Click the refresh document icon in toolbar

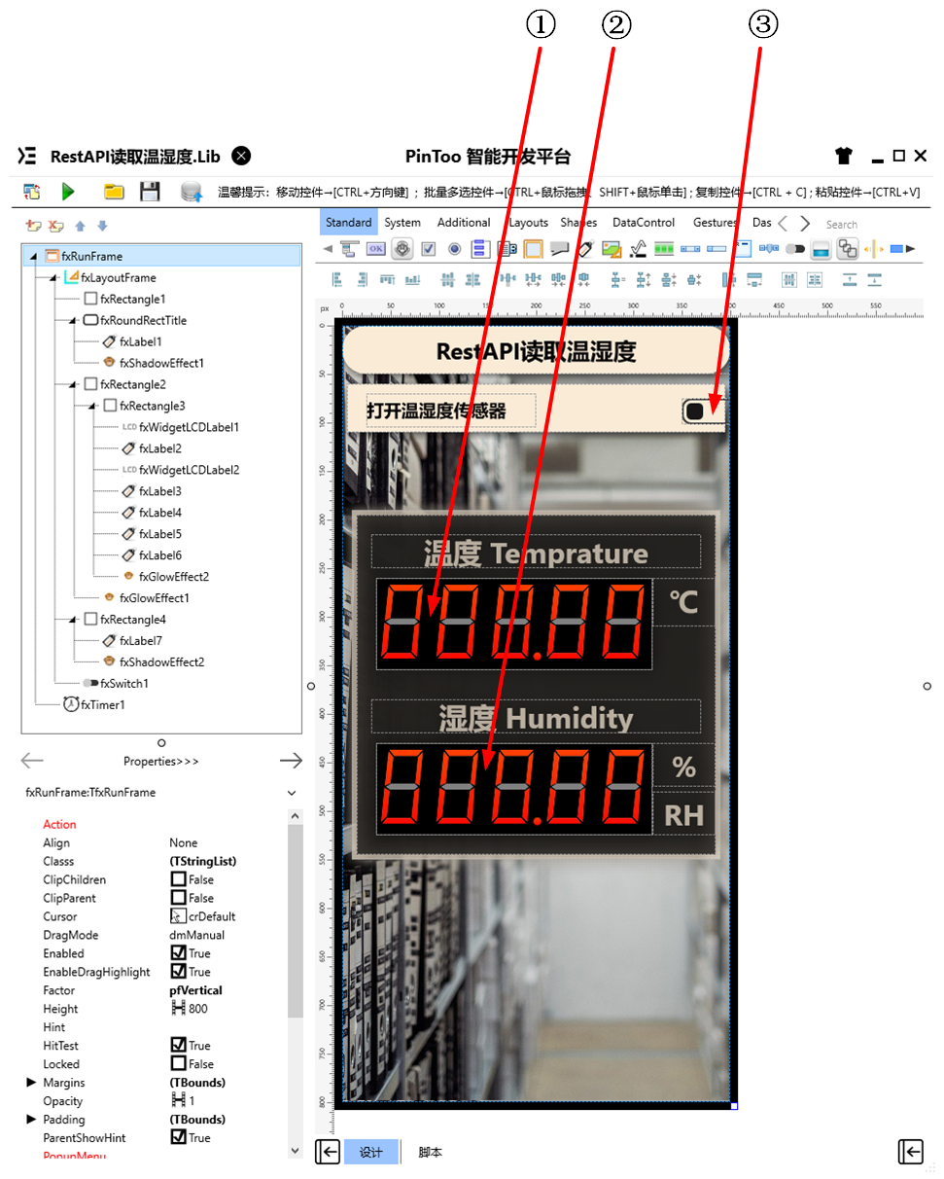32,192
